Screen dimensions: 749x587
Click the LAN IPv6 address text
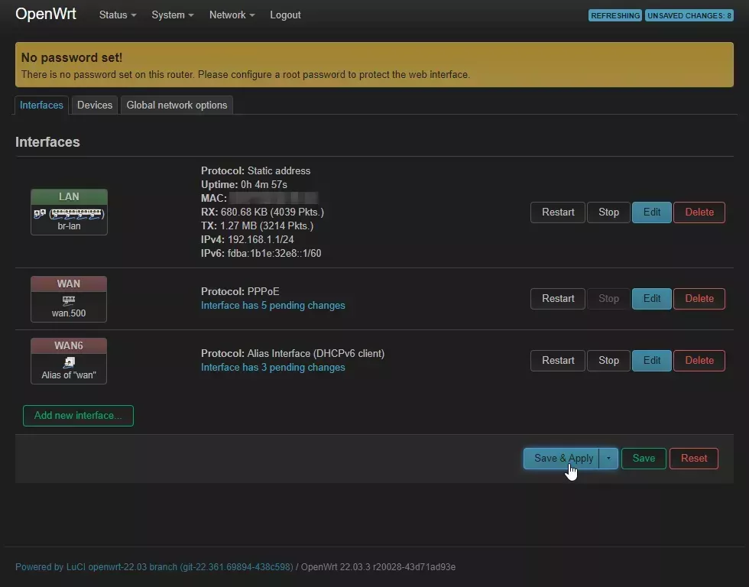(274, 254)
